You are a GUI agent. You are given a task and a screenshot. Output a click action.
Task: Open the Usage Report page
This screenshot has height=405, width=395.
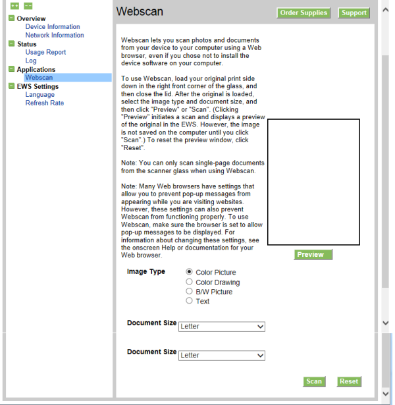pos(45,52)
